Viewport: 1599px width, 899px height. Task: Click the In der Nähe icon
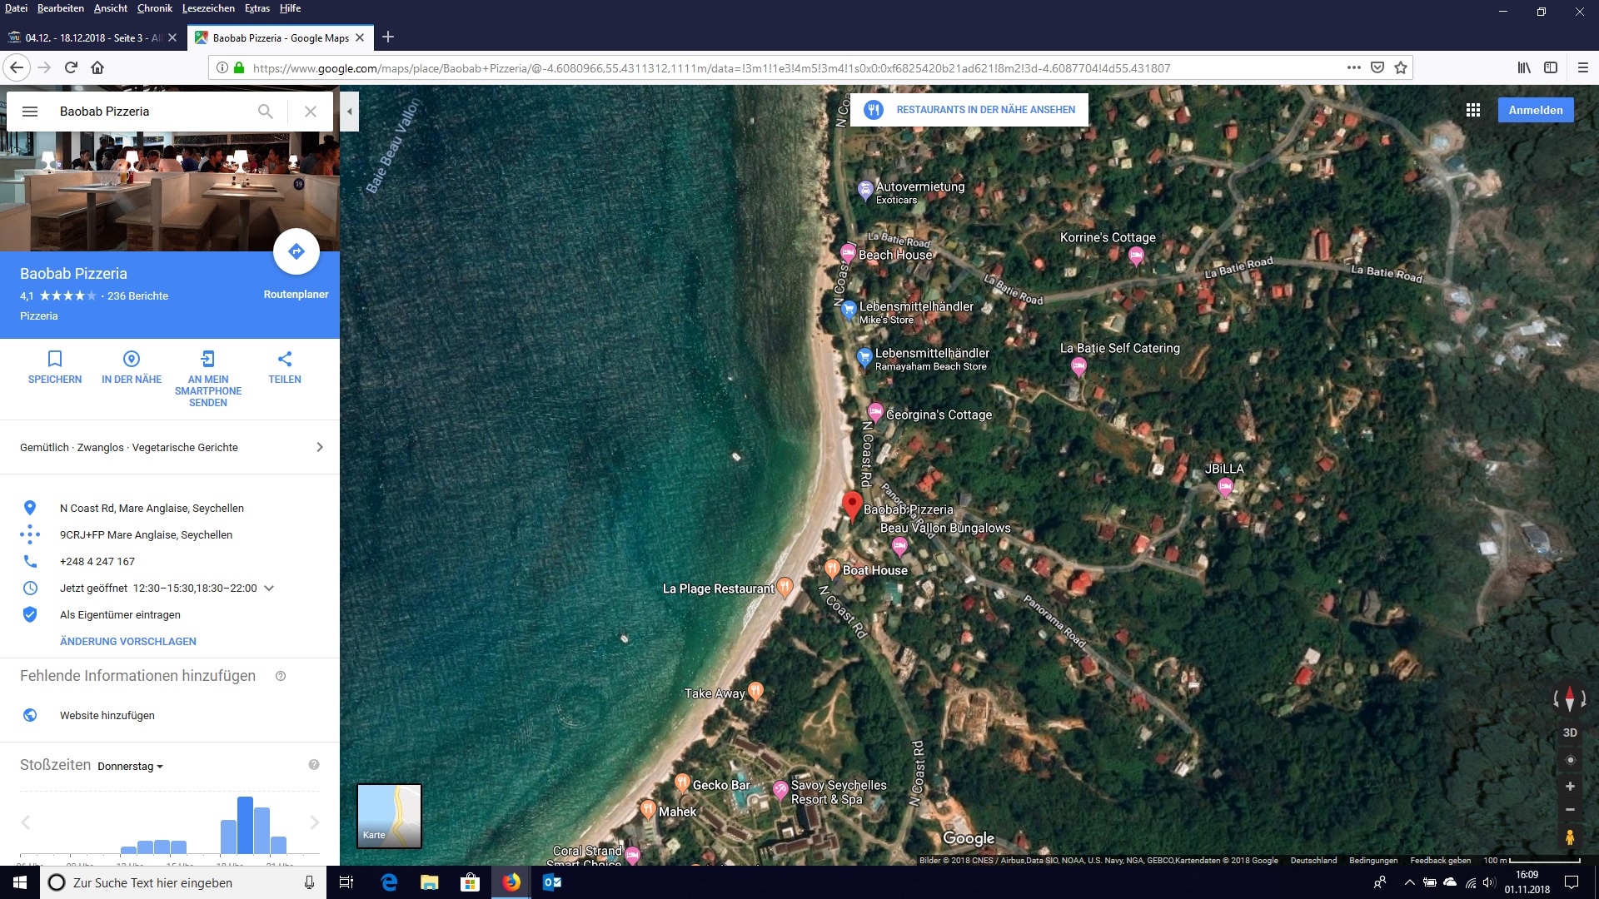coord(132,359)
